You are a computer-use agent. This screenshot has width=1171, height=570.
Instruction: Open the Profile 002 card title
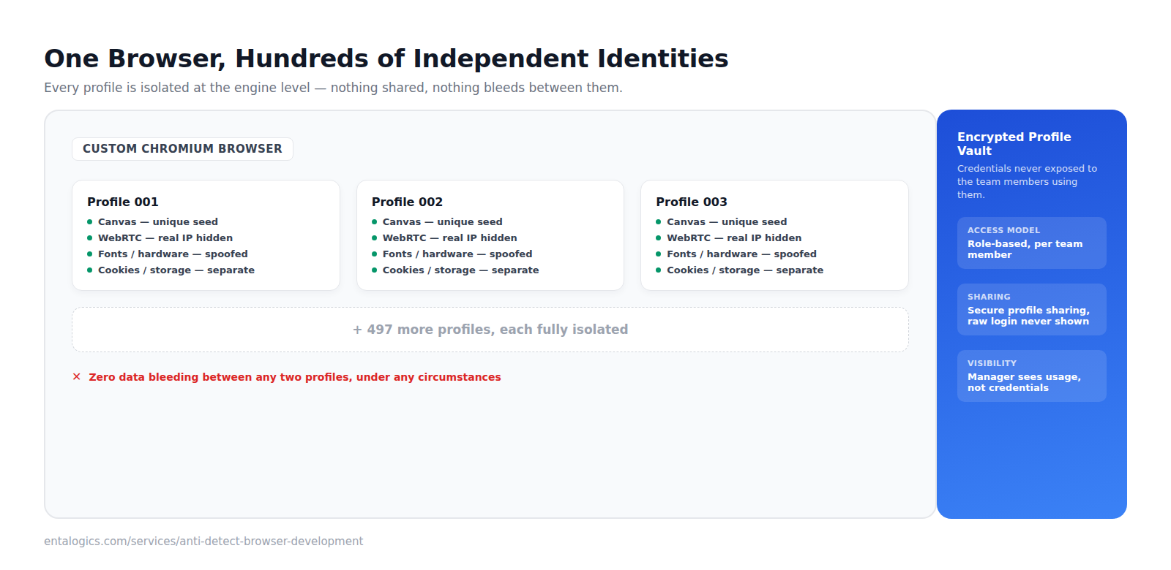(407, 202)
